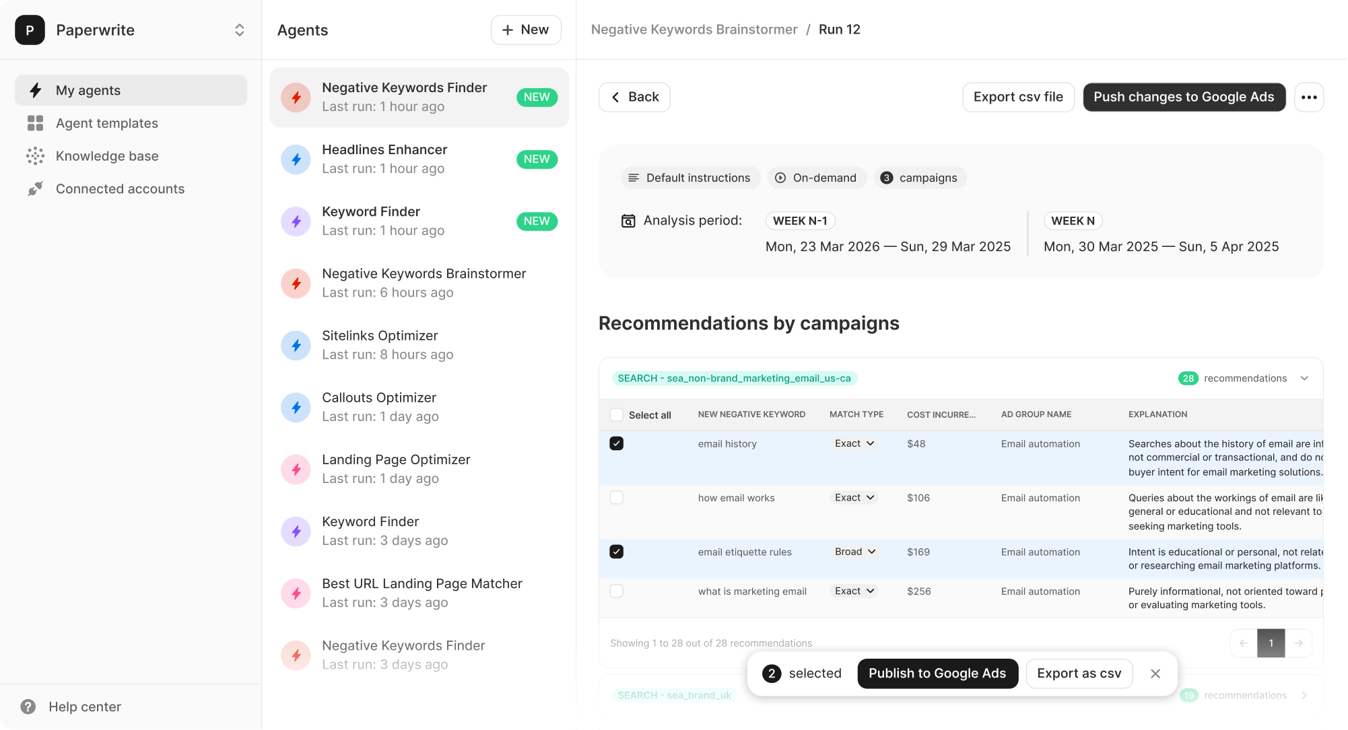Click the Agent templates grid icon
This screenshot has width=1348, height=730.
[35, 123]
